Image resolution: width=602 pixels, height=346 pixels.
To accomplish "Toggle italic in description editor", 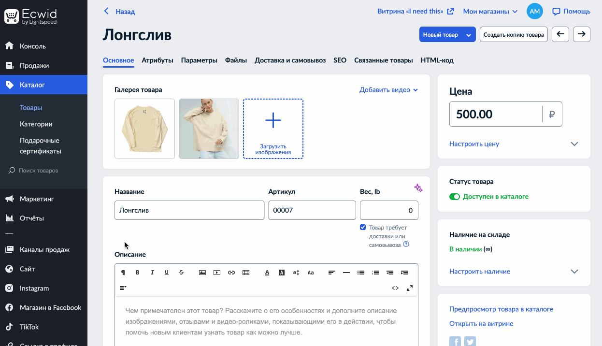I will [152, 273].
